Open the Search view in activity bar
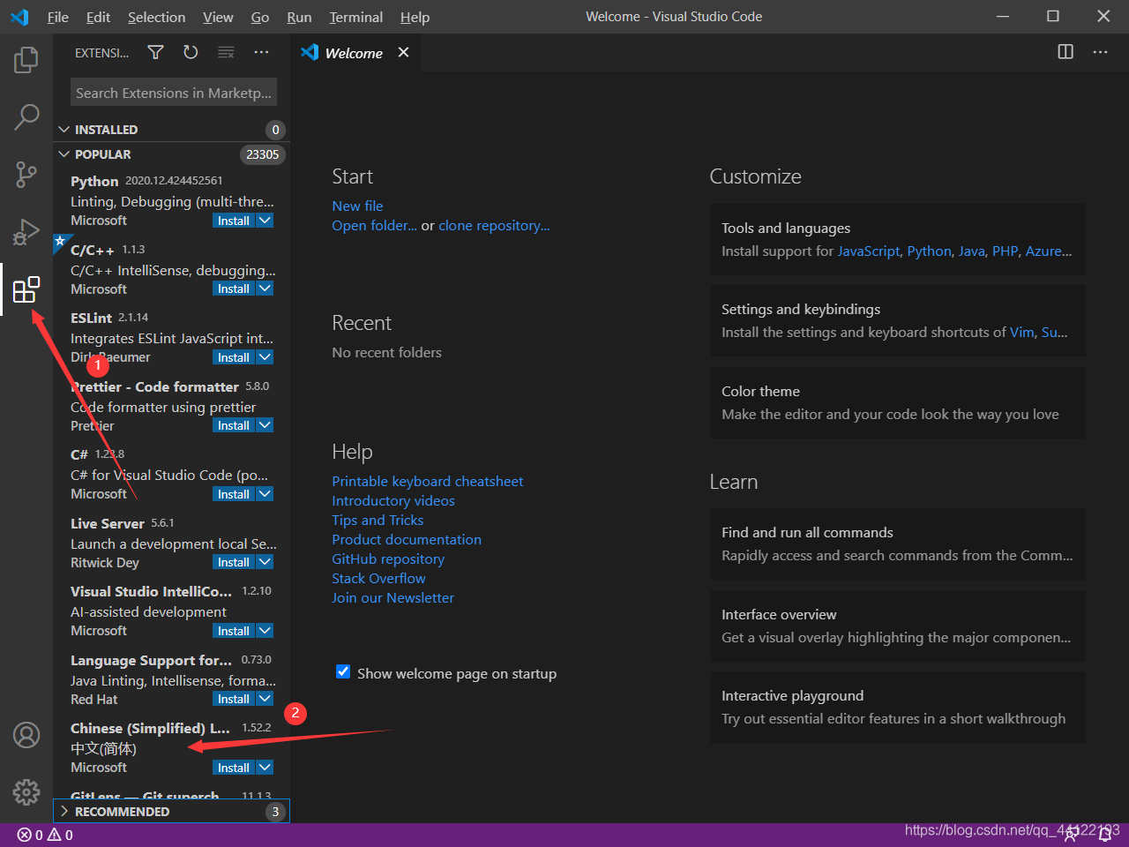 tap(26, 116)
